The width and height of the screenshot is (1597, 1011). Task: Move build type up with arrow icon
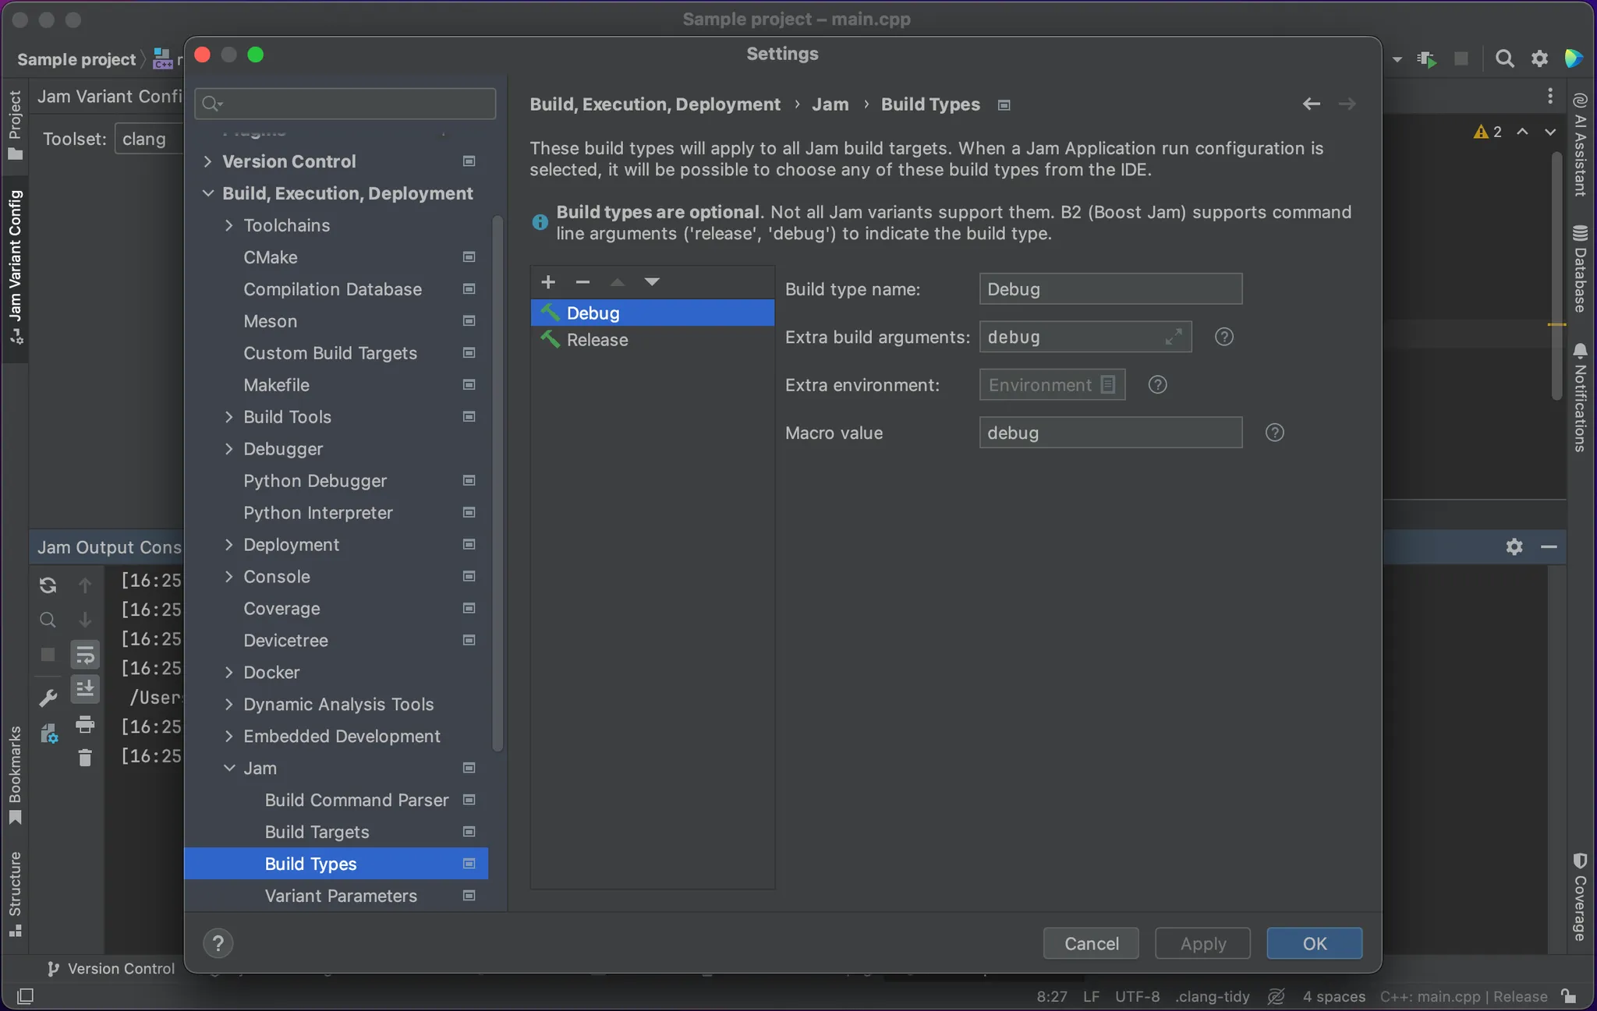(x=618, y=282)
